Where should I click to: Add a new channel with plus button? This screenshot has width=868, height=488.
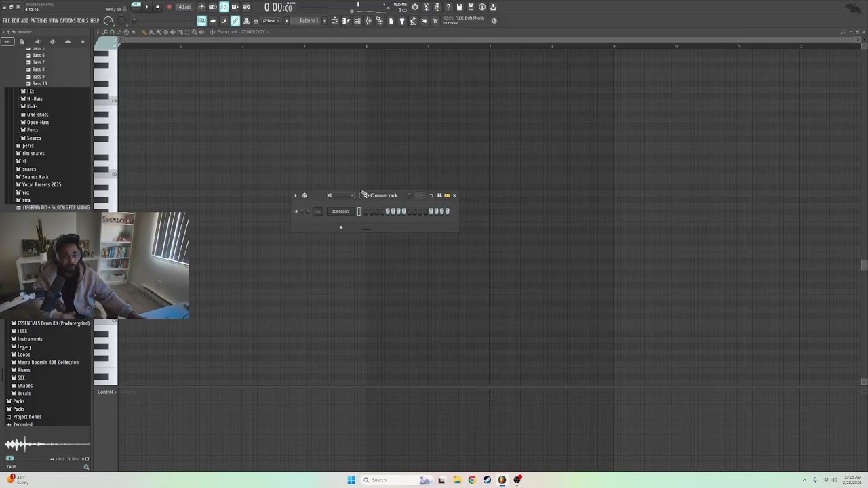click(341, 228)
